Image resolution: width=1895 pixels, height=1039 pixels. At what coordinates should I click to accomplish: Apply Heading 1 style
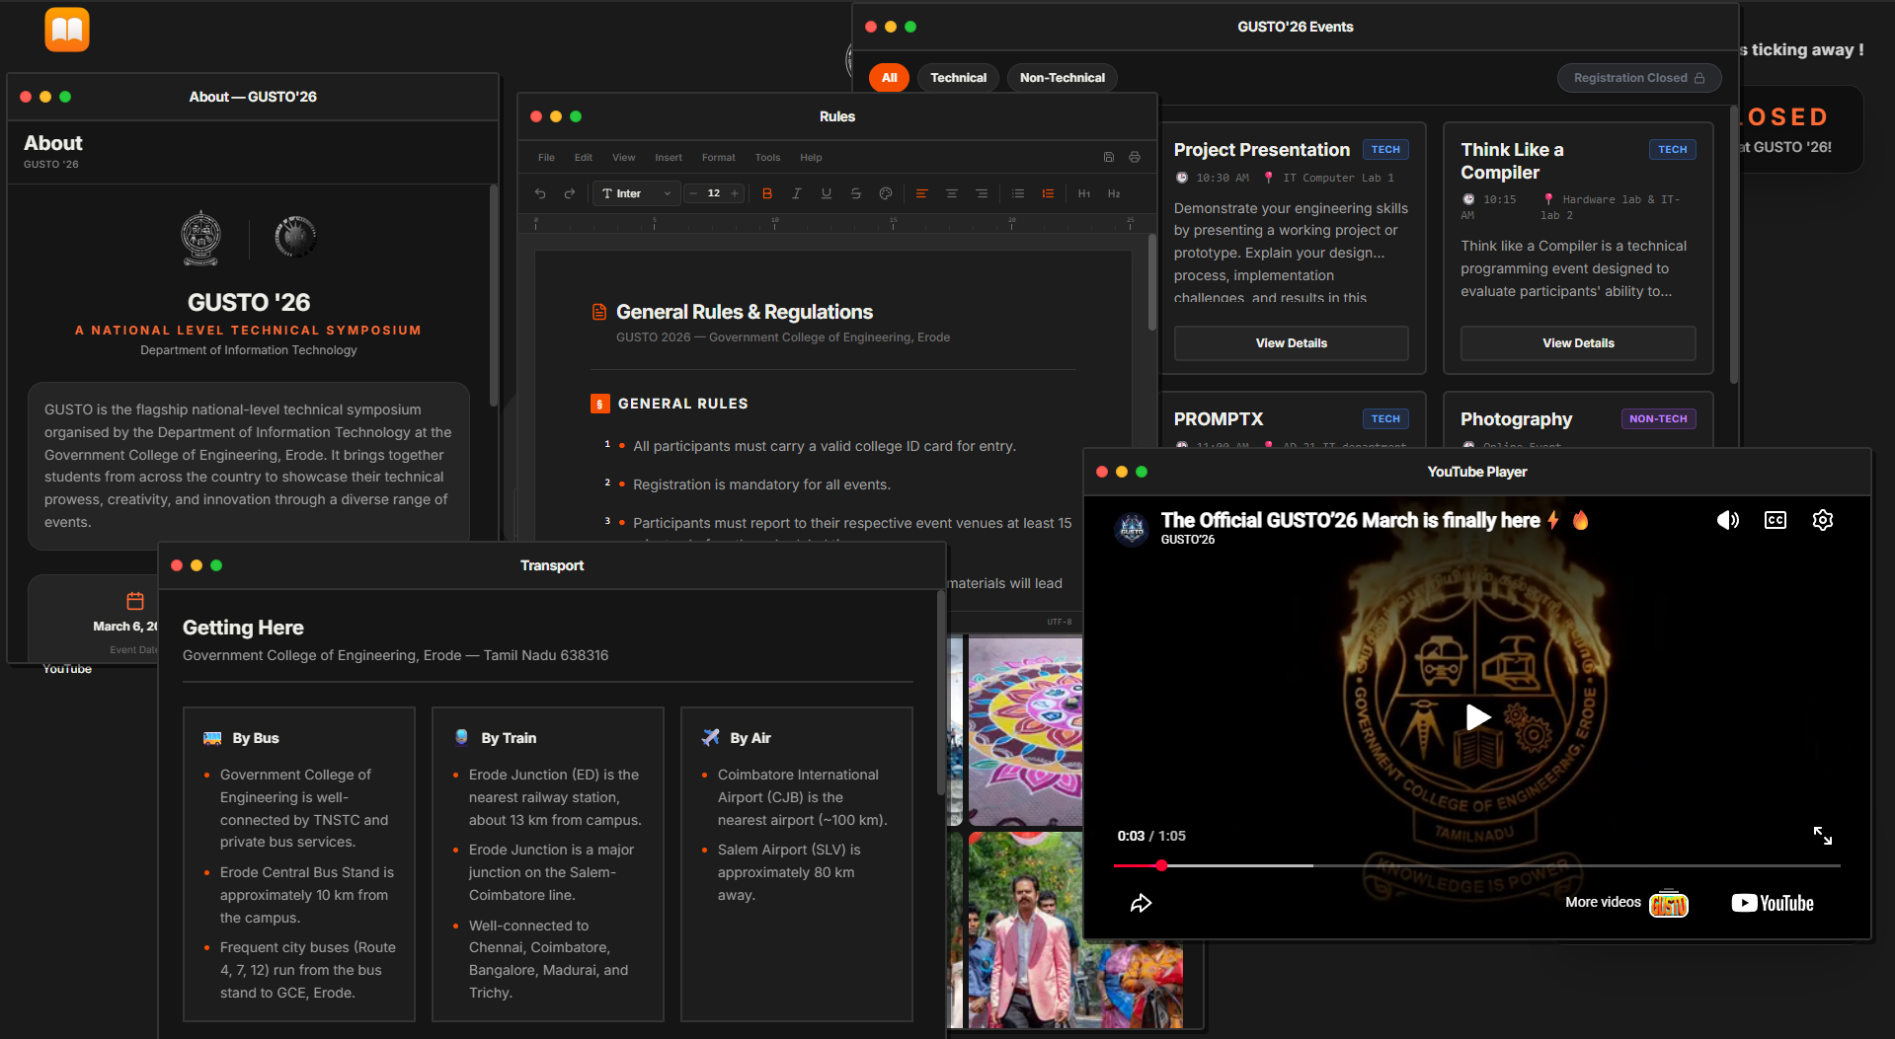coord(1084,193)
